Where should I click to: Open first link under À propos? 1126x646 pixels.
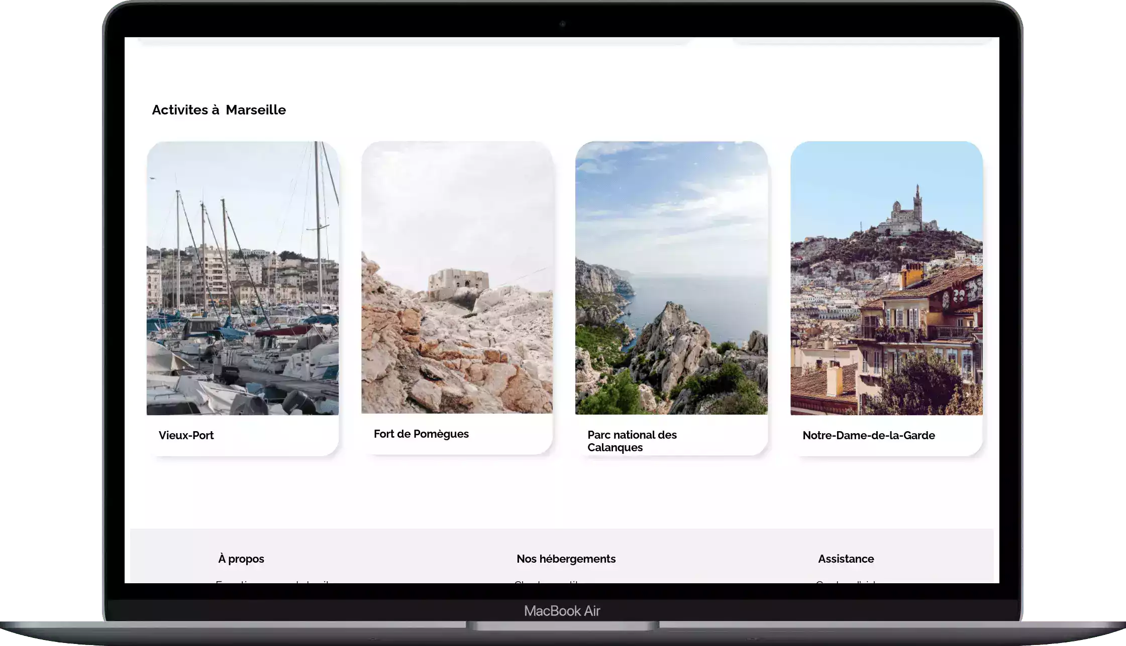274,582
